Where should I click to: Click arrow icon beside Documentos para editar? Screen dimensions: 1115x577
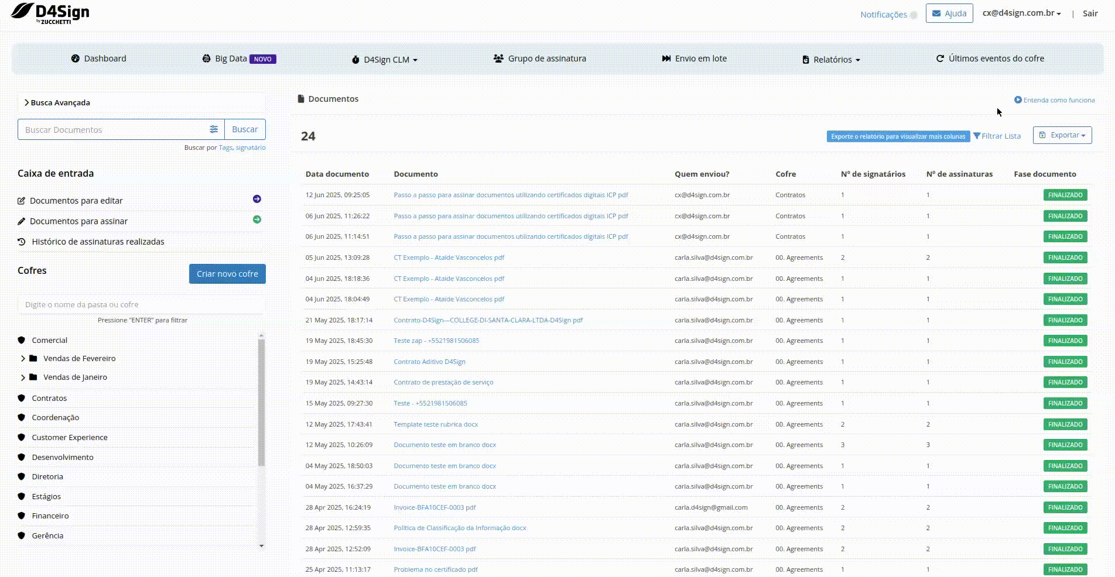257,199
